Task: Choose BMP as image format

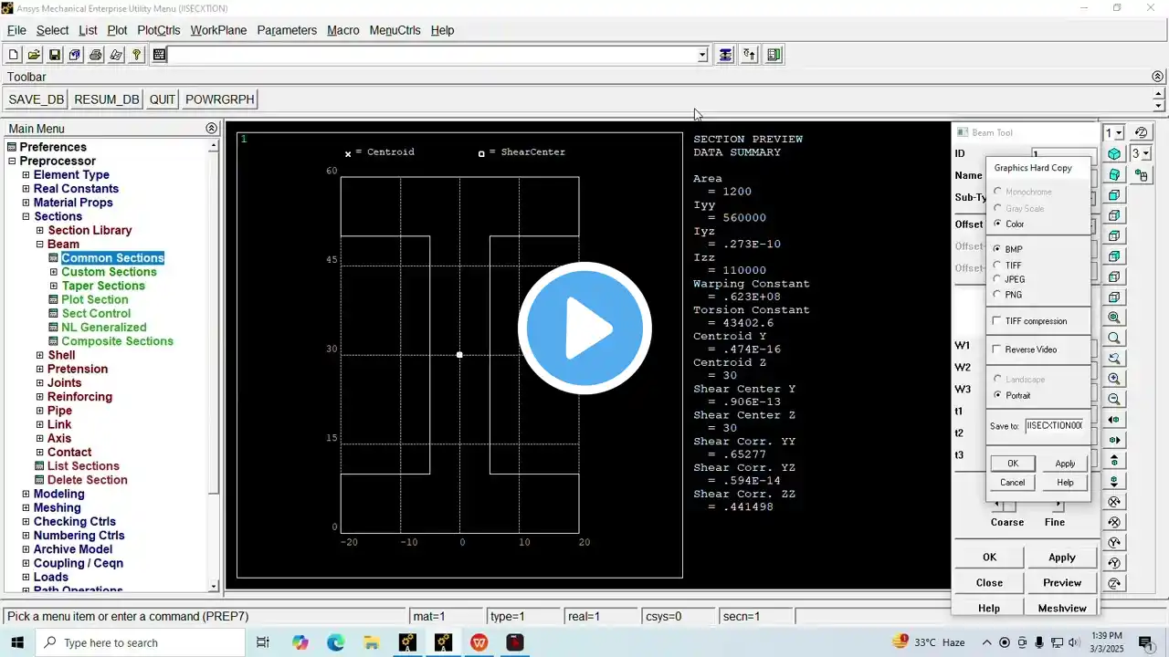Action: 997,249
